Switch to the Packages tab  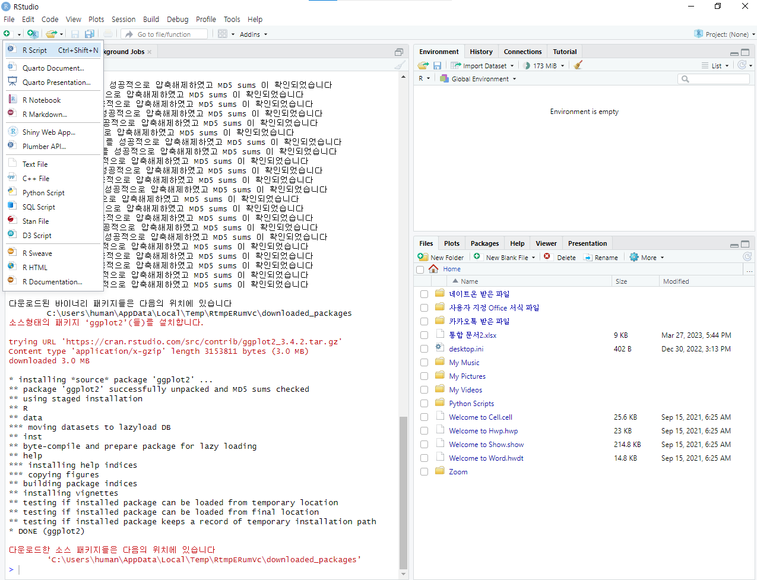pyautogui.click(x=484, y=243)
